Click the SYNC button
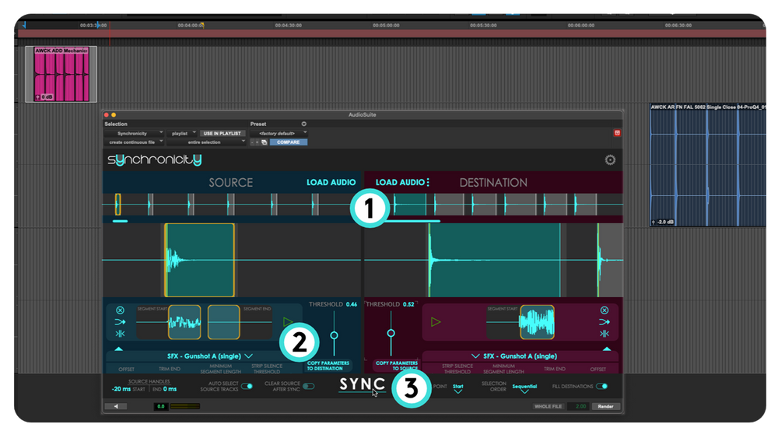The image size is (778, 438). (x=363, y=384)
